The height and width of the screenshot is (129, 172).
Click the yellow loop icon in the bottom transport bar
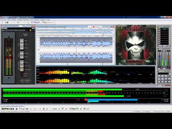point(59,109)
